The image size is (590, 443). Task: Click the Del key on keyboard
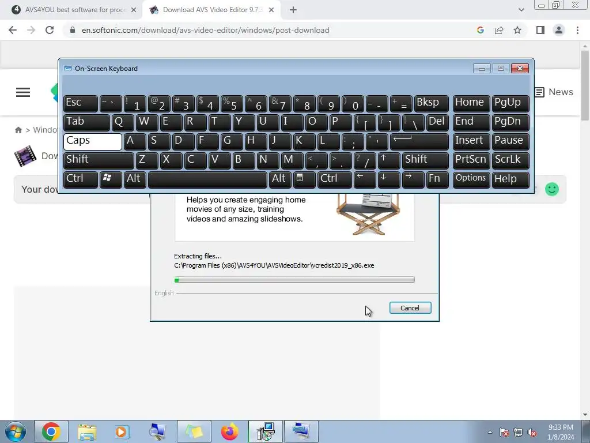pos(437,122)
